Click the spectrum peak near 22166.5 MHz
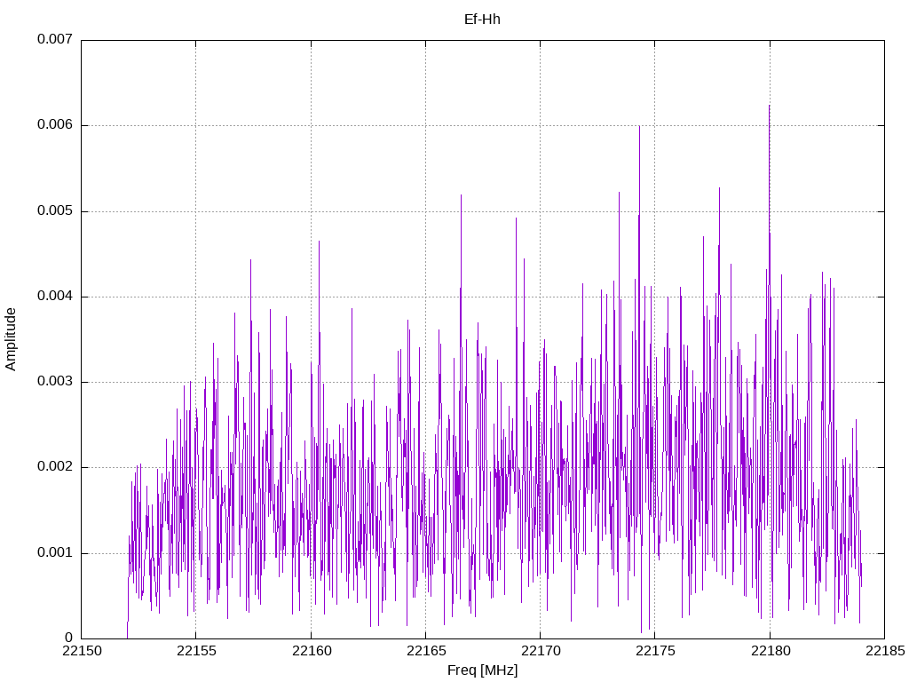This screenshot has width=909, height=682. tap(462, 195)
